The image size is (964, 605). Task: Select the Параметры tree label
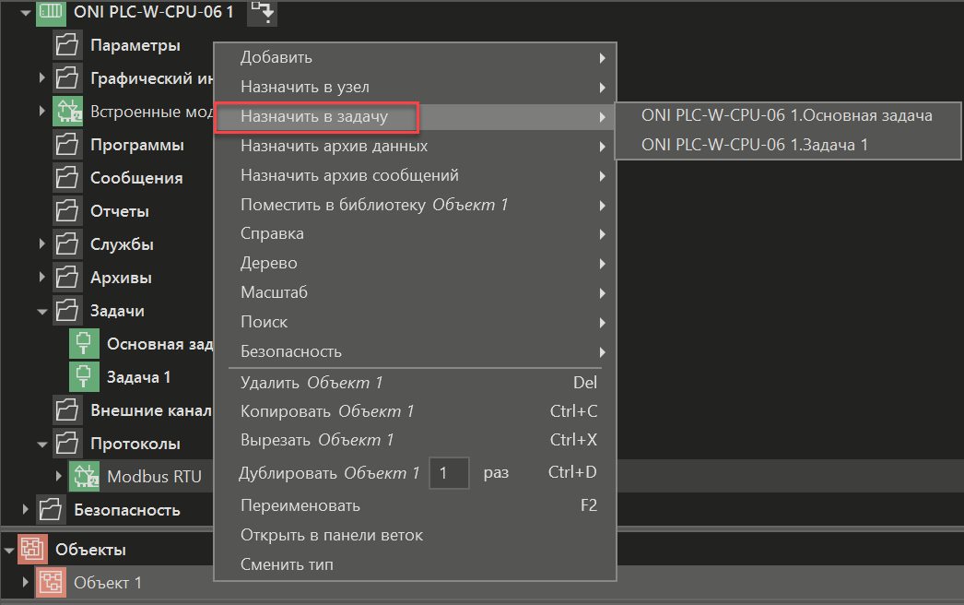[x=135, y=45]
